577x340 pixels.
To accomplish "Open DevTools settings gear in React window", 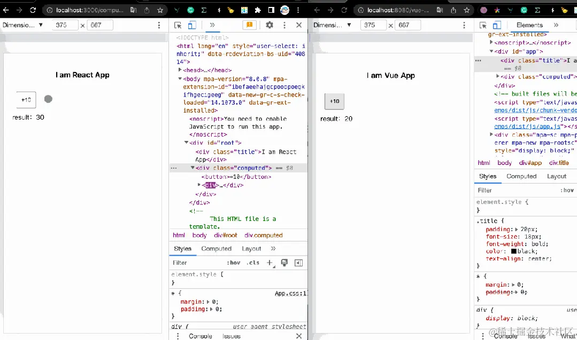I will 270,25.
